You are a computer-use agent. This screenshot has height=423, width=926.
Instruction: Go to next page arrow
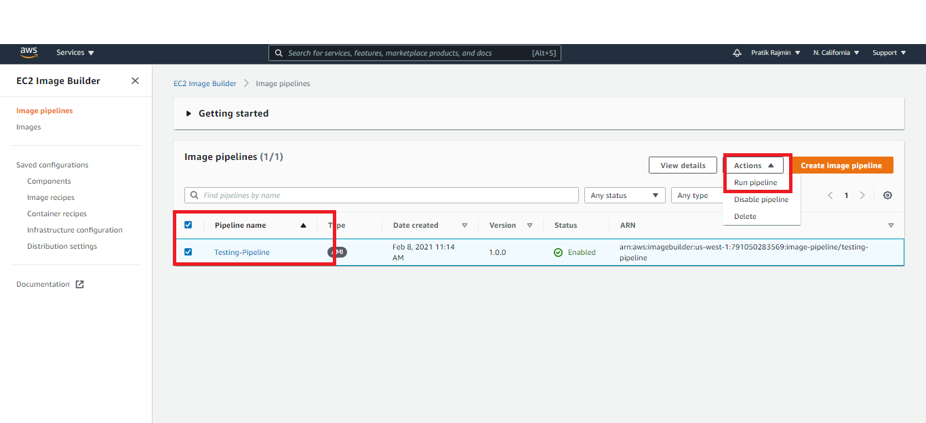(862, 195)
